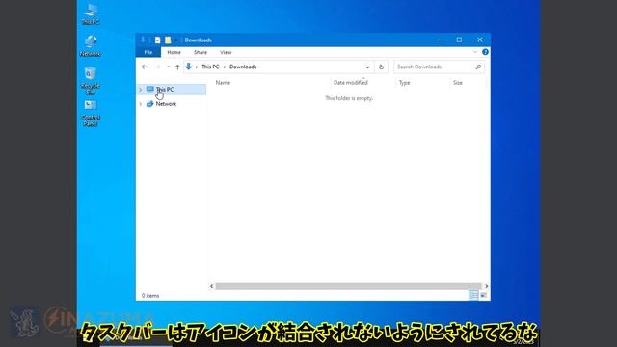Image resolution: width=617 pixels, height=347 pixels.
Task: Click left arrow of horizontal scrollbar
Action: pyautogui.click(x=212, y=286)
